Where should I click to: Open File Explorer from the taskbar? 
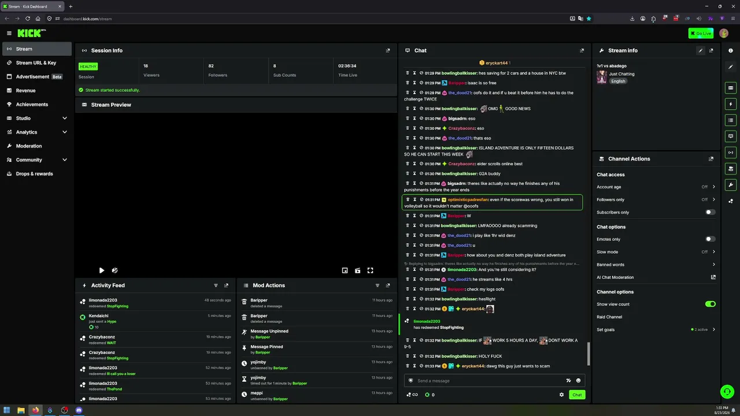pos(21,410)
